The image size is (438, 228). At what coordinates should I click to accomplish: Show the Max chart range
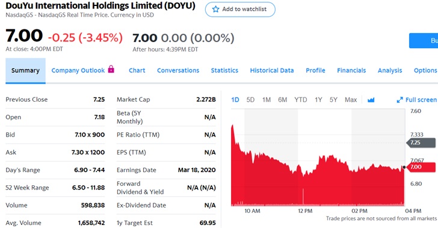coord(351,100)
